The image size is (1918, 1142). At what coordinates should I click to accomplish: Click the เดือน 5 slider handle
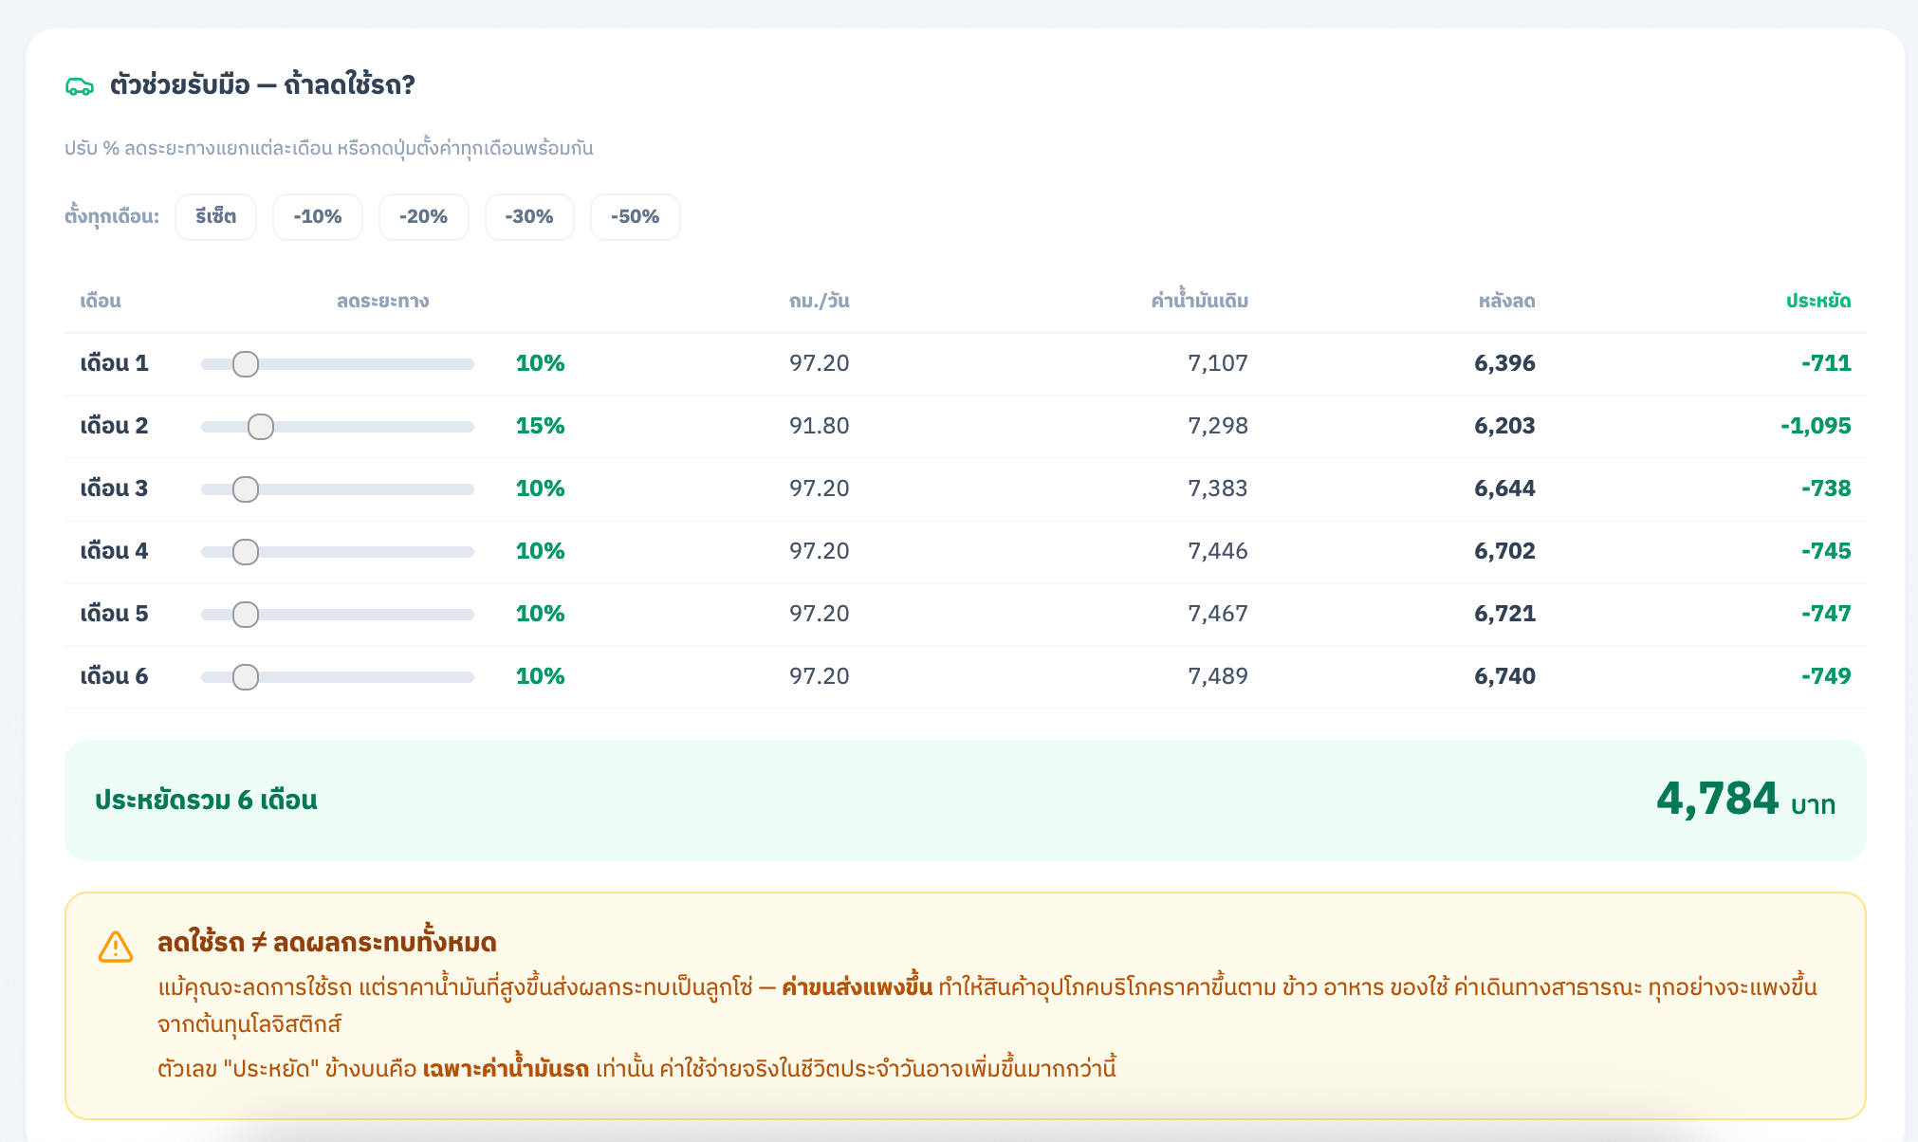(x=246, y=615)
